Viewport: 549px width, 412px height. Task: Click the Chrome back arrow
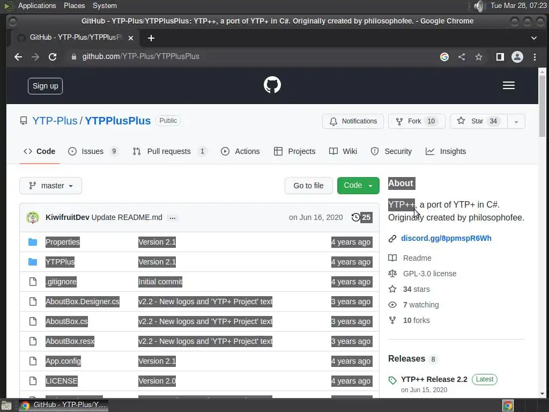[18, 57]
